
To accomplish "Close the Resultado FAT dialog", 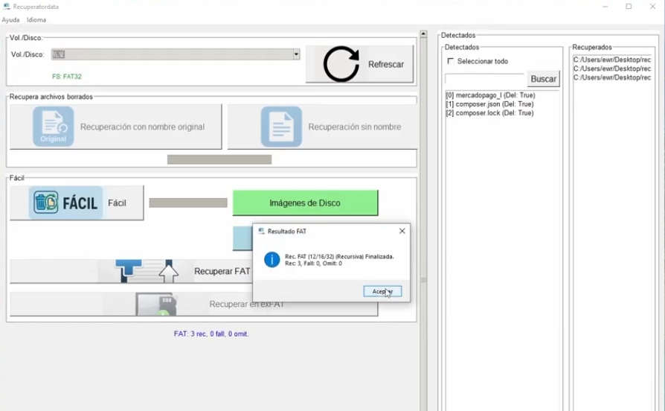I will [402, 232].
